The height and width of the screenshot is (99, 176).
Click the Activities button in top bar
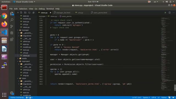click(x=6, y=2)
